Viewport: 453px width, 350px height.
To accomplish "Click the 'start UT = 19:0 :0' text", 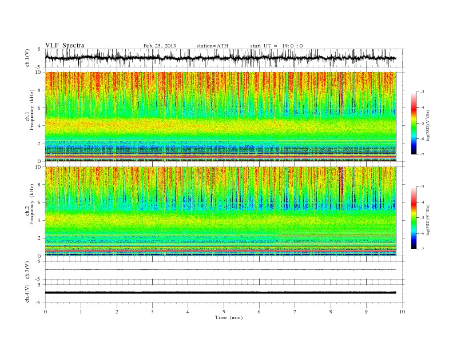I will (x=276, y=46).
